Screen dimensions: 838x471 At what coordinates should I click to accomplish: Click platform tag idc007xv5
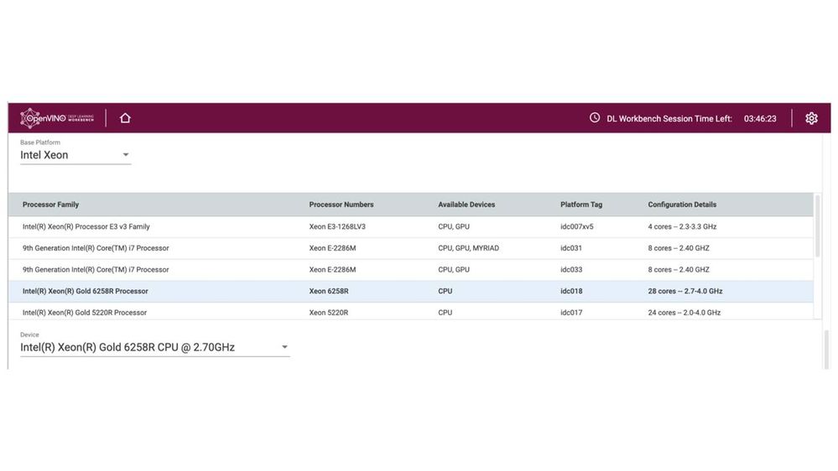576,226
